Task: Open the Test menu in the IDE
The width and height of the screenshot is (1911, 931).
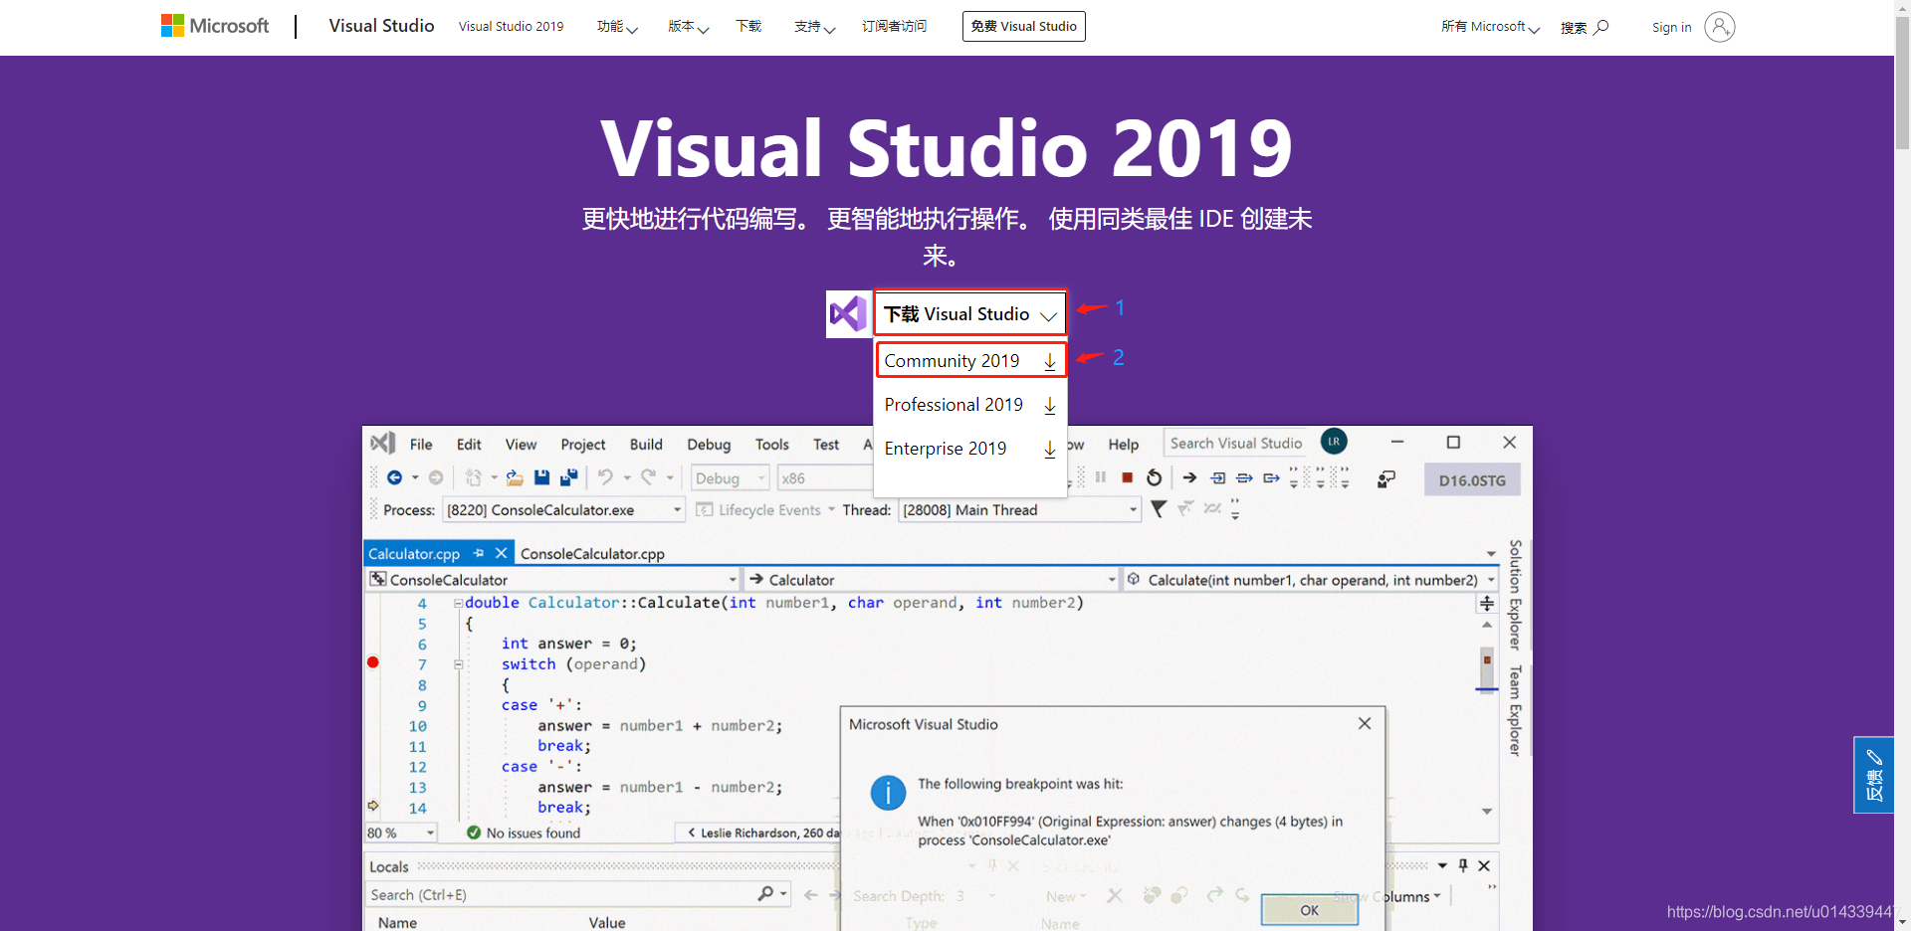Action: [826, 445]
